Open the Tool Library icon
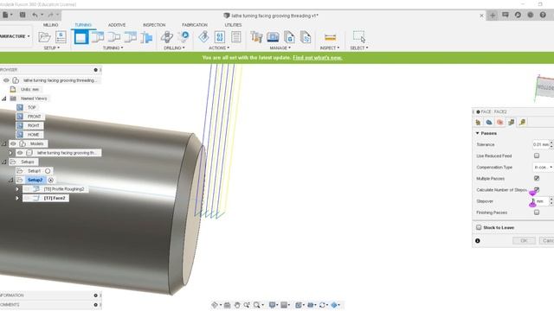 [256, 37]
